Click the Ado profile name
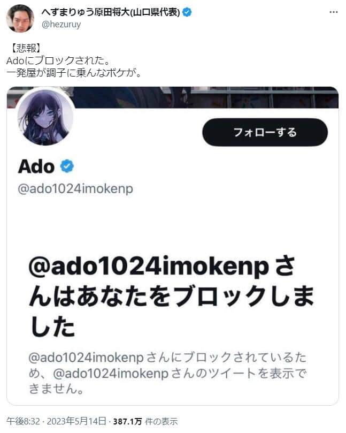Viewport: 346px width, 433px height. click(x=36, y=166)
